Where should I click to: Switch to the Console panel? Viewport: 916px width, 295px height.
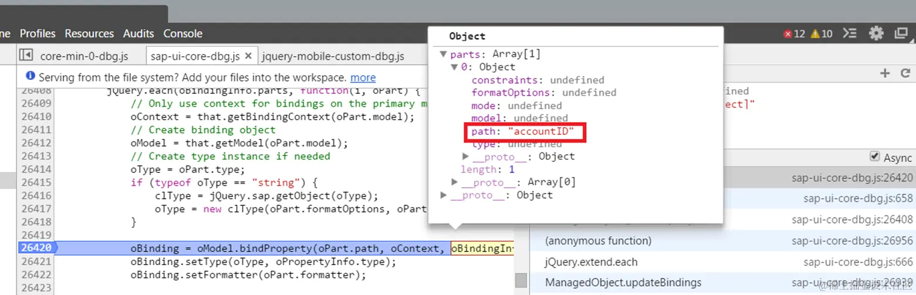point(183,33)
